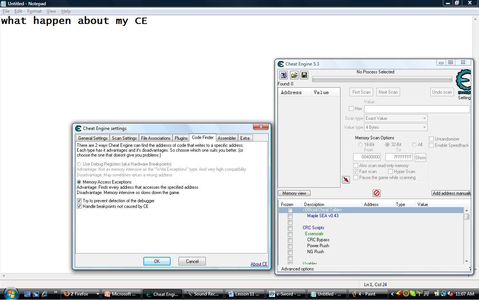Confirm settings with the OK button
The height and width of the screenshot is (300, 479).
157,261
